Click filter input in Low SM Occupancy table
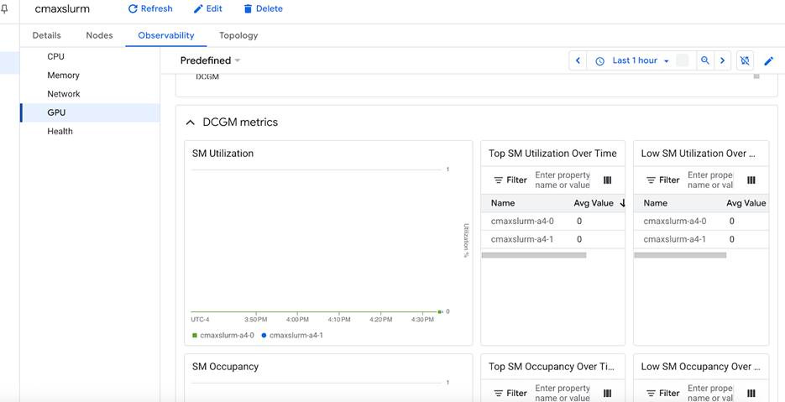 click(x=710, y=393)
